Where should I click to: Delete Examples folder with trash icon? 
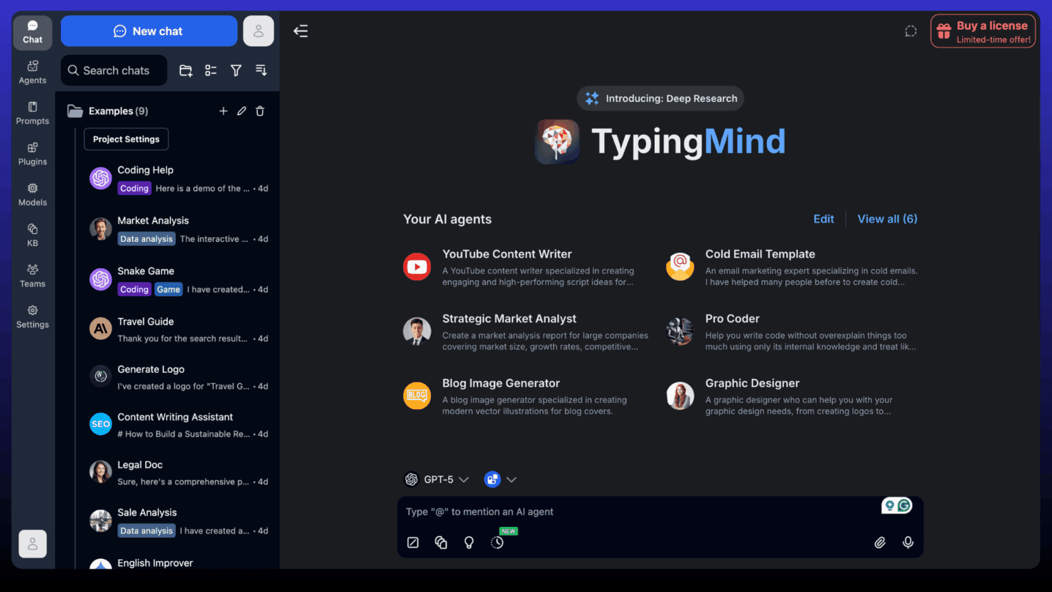click(260, 111)
